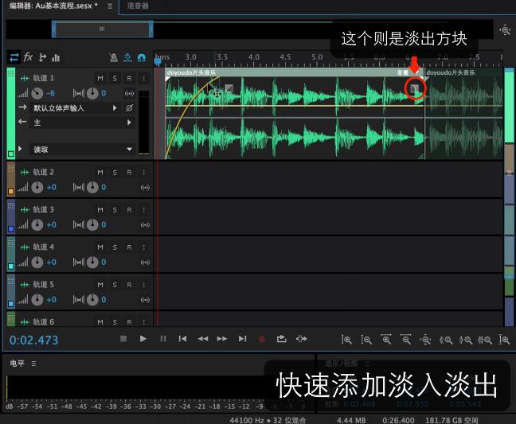Screen dimensions: 516x424
Task: Toggle the snapping magnet icon
Action: click(142, 58)
